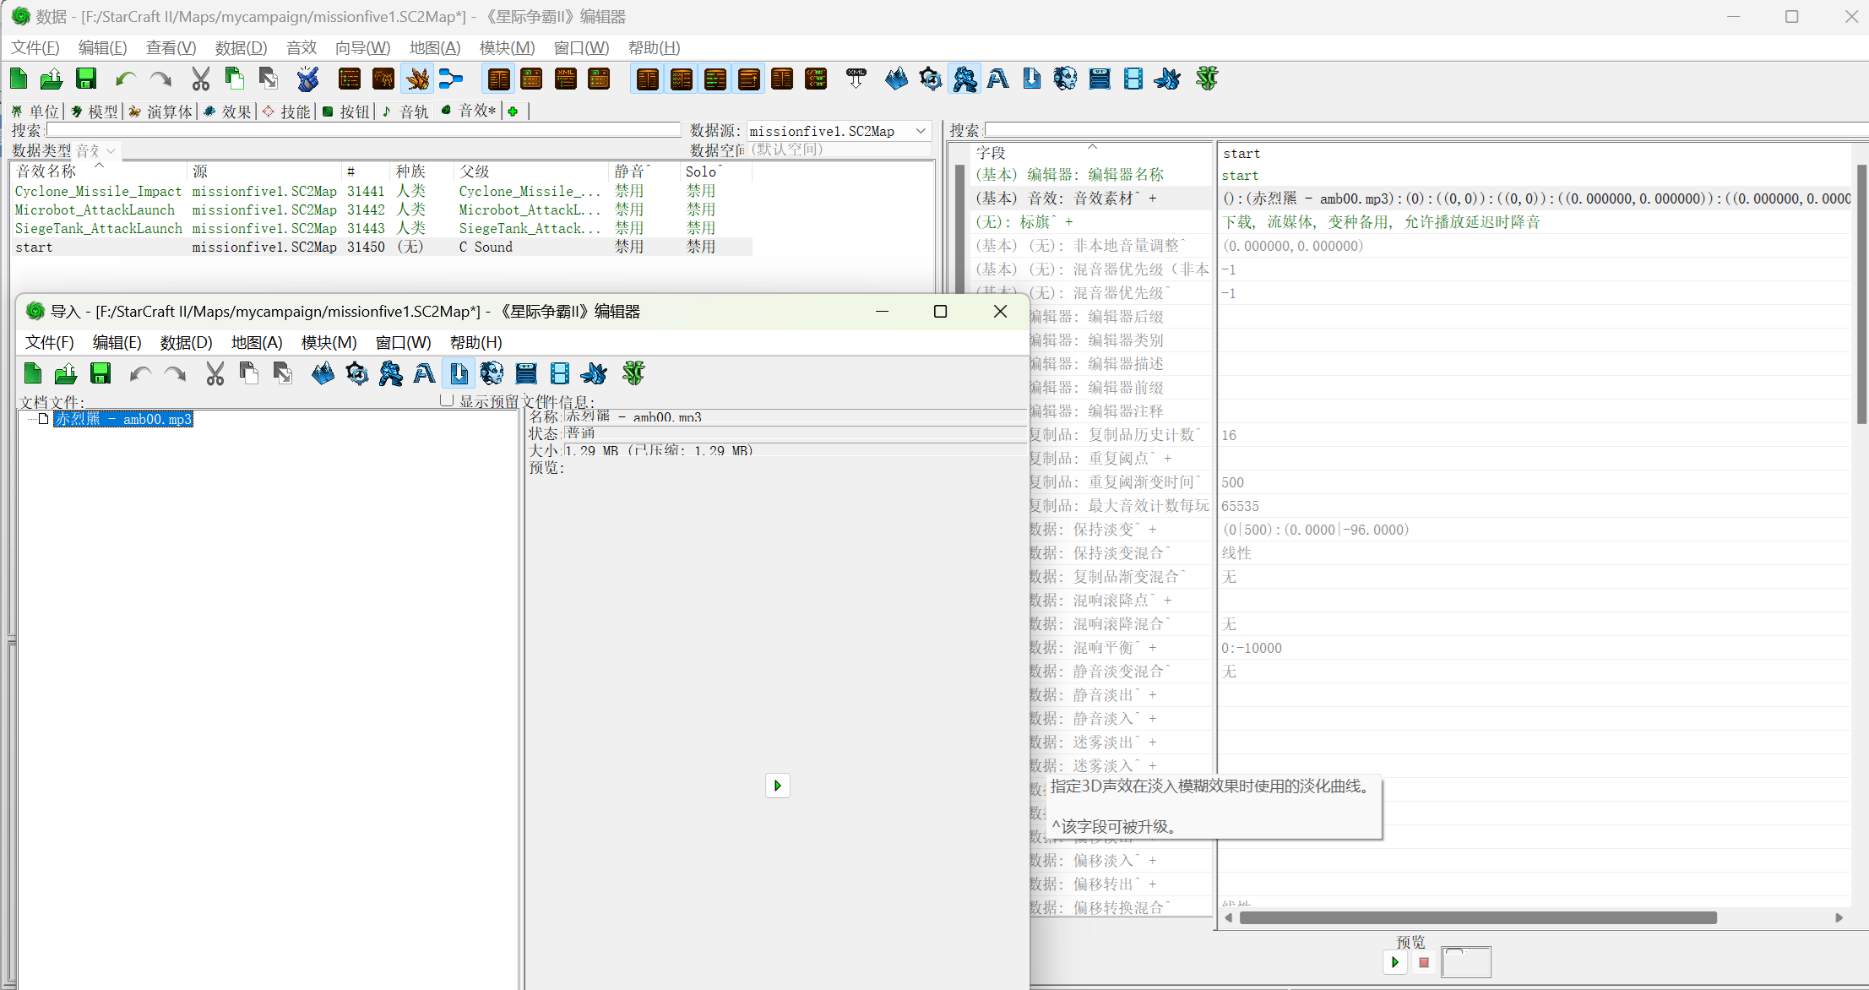Click the blue branching-nodes icon in Data toolbar
The width and height of the screenshot is (1869, 990).
click(451, 79)
